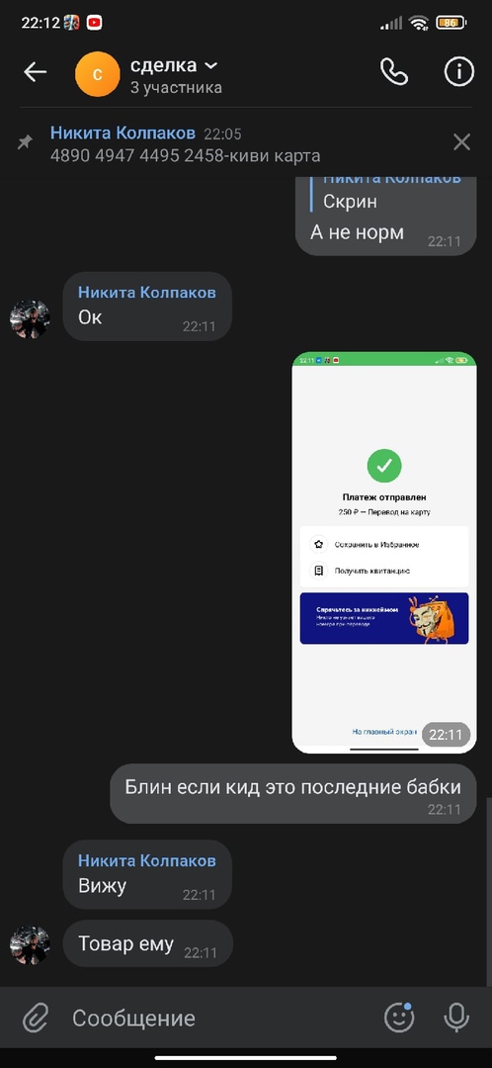Tap the name above the Ок message

pos(147,293)
